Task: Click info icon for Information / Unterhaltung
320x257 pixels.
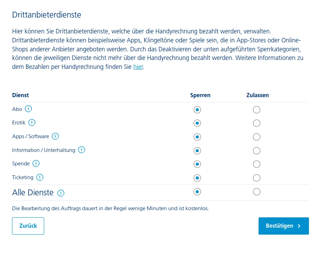Action: tap(81, 150)
